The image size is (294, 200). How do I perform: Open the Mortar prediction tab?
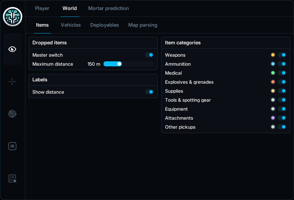pyautogui.click(x=108, y=8)
